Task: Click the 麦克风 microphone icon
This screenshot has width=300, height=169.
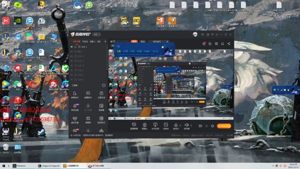Action: pos(175,125)
